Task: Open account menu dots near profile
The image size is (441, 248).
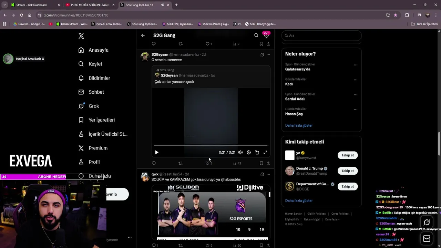Action: tap(130, 237)
